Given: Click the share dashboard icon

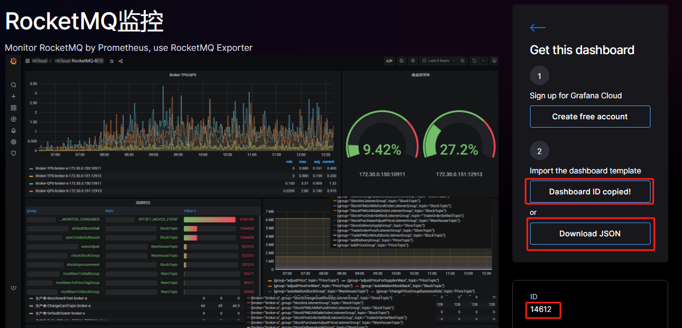Looking at the screenshot, I should pyautogui.click(x=120, y=61).
